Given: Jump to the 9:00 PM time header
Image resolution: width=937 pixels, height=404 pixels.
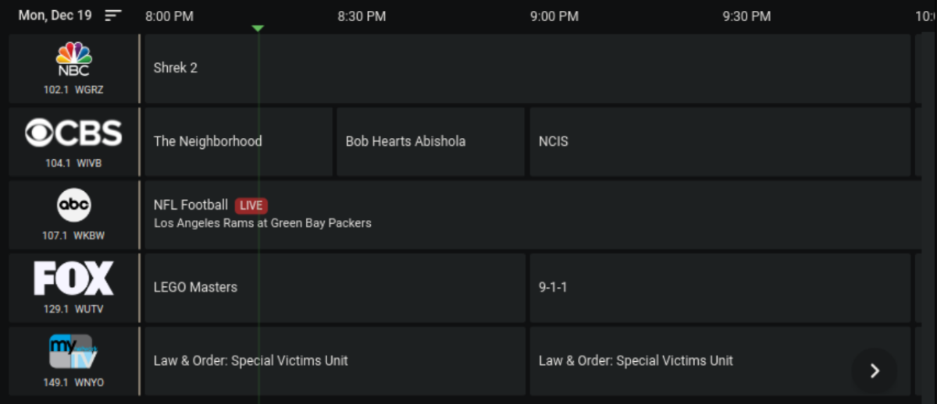Looking at the screenshot, I should pos(554,16).
